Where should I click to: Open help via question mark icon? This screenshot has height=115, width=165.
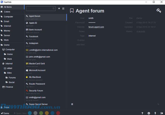[142, 113]
